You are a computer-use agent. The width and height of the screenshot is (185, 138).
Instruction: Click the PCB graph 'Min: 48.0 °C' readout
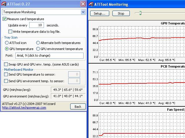coord(127,103)
